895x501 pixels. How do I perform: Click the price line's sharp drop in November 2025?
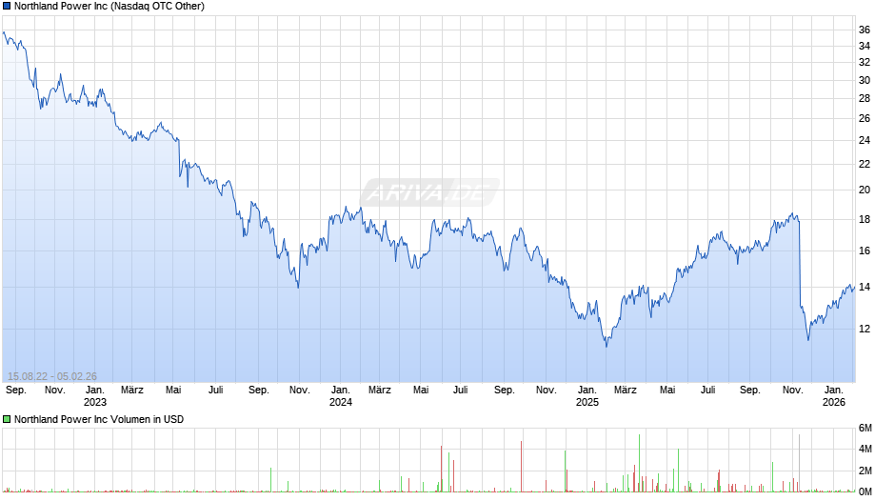[800, 263]
